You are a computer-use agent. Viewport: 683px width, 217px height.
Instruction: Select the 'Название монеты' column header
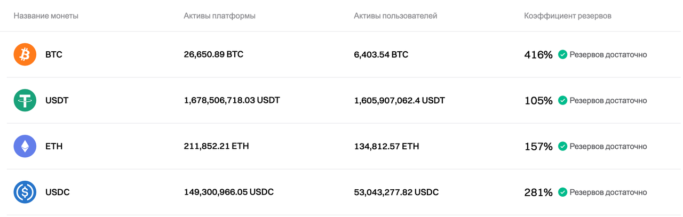(x=46, y=16)
